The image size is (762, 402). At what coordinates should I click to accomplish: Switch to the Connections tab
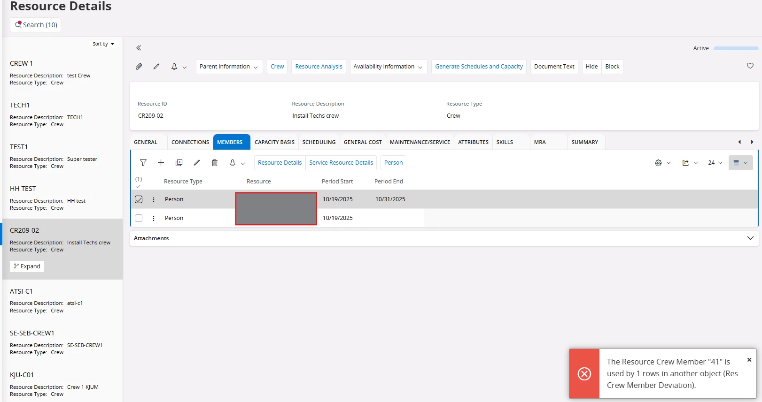[190, 142]
